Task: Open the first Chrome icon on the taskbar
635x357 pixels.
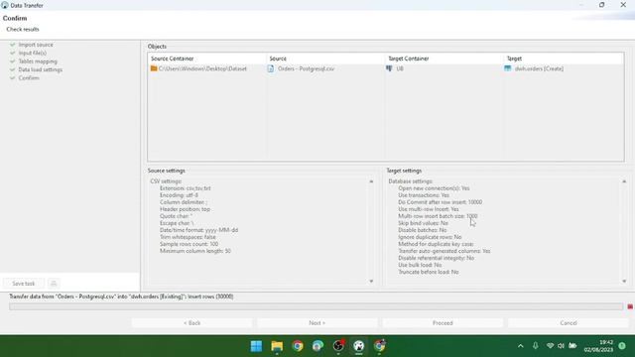Action: click(x=298, y=346)
